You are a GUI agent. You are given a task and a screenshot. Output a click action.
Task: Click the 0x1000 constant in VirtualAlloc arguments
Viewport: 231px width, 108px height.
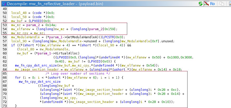pyautogui.click(x=173, y=57)
